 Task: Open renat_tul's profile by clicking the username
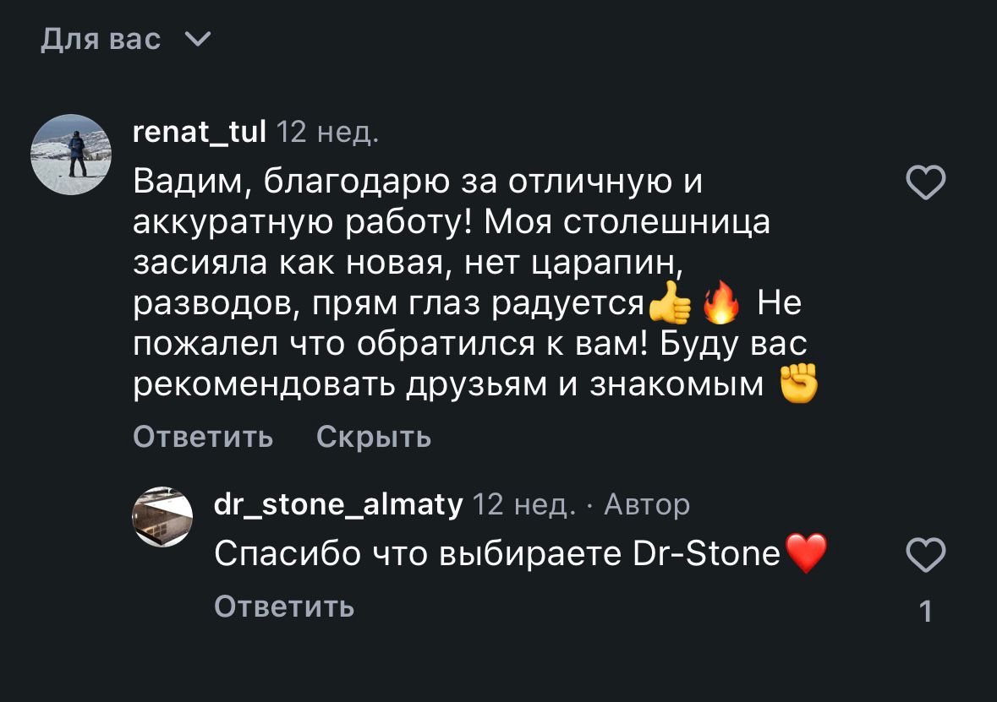pos(200,133)
